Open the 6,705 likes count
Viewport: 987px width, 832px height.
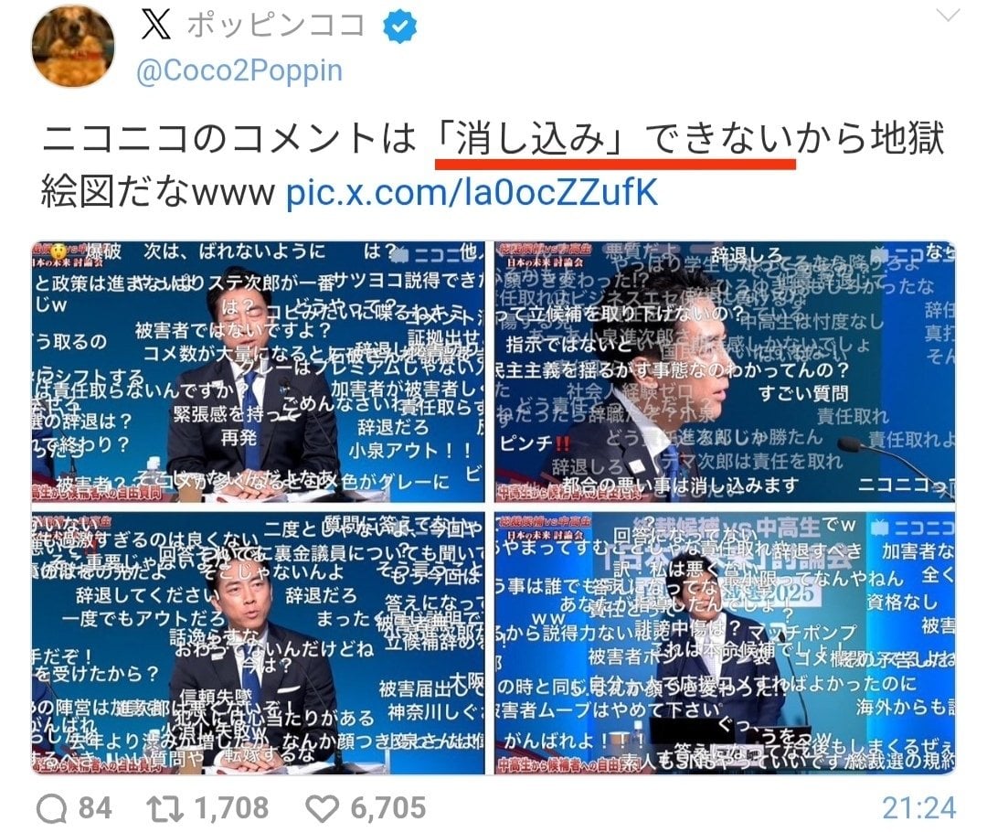click(x=387, y=808)
